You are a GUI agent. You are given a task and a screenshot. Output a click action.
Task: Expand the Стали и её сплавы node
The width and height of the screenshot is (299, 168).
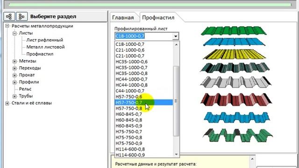click(x=7, y=103)
